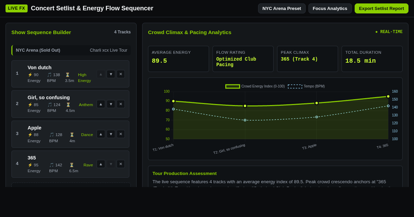This screenshot has height=217, width=414.
Task: Select T4 365 energy point
Action: click(x=388, y=96)
